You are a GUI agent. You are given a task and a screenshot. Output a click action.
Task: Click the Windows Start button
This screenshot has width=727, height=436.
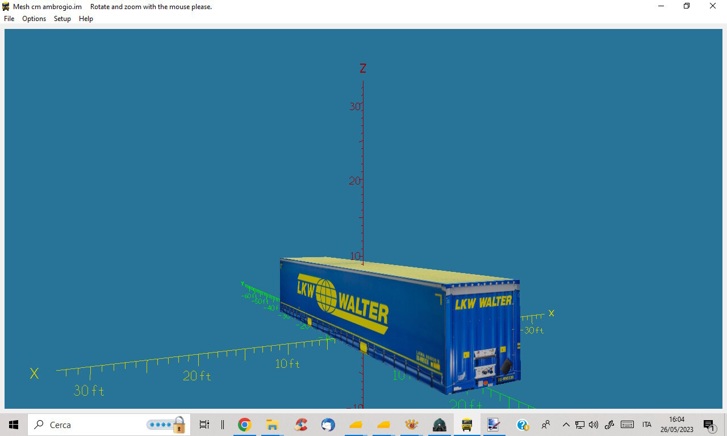14,425
